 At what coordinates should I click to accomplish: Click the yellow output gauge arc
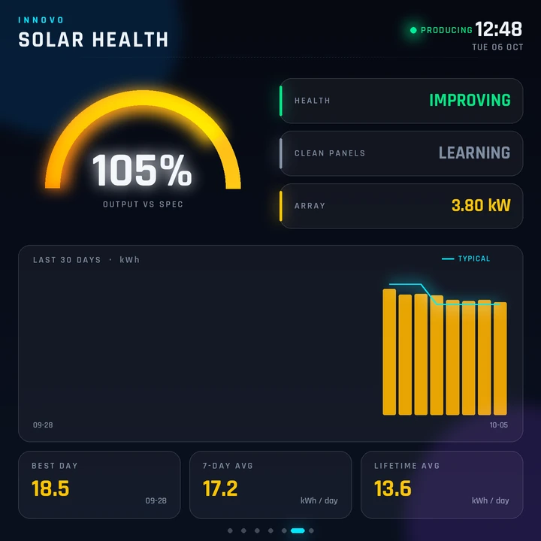point(143,98)
